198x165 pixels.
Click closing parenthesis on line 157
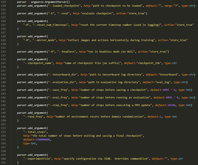click(x=18, y=147)
